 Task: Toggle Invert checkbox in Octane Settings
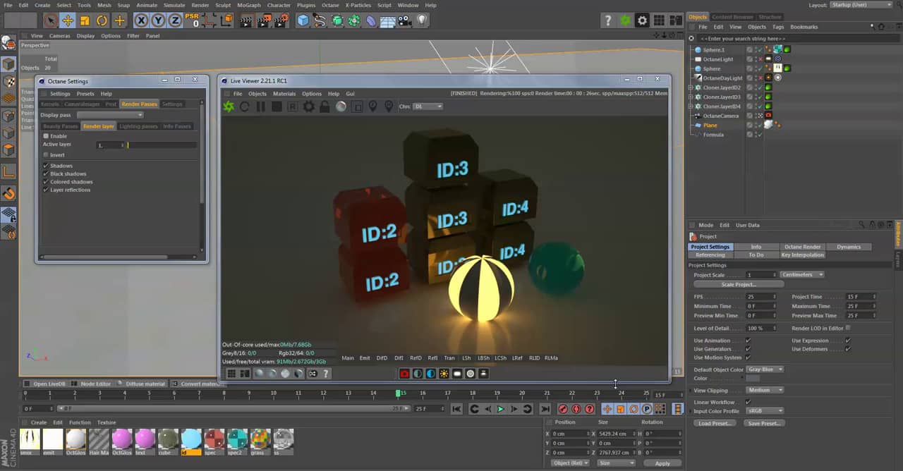tap(46, 154)
